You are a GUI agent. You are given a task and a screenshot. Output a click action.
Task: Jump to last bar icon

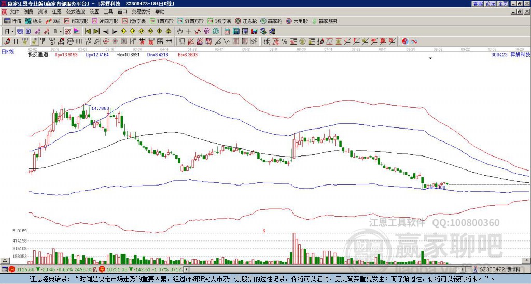(96, 31)
